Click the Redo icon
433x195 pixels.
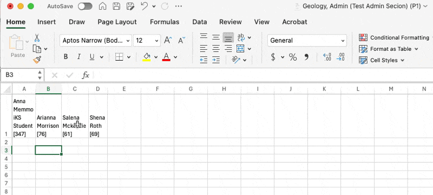pos(165,6)
